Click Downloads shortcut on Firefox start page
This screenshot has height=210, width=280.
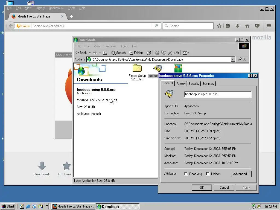(42, 169)
